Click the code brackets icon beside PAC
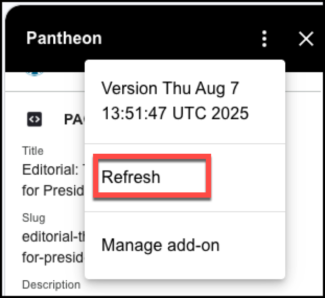The image size is (325, 298). pyautogui.click(x=34, y=119)
